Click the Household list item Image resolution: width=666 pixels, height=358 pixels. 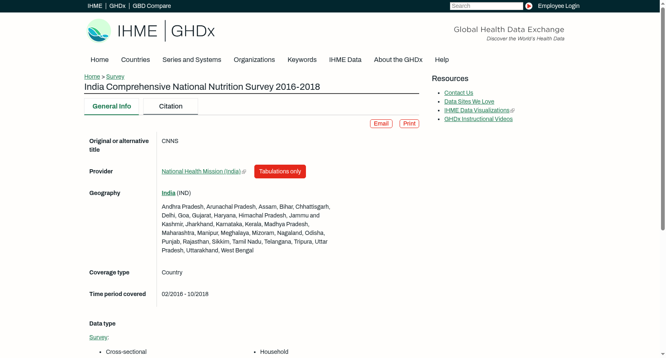pyautogui.click(x=274, y=352)
